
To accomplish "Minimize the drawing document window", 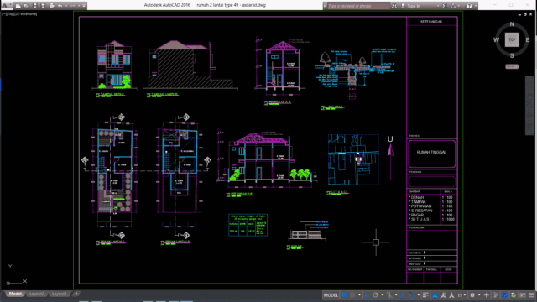I will (519, 14).
